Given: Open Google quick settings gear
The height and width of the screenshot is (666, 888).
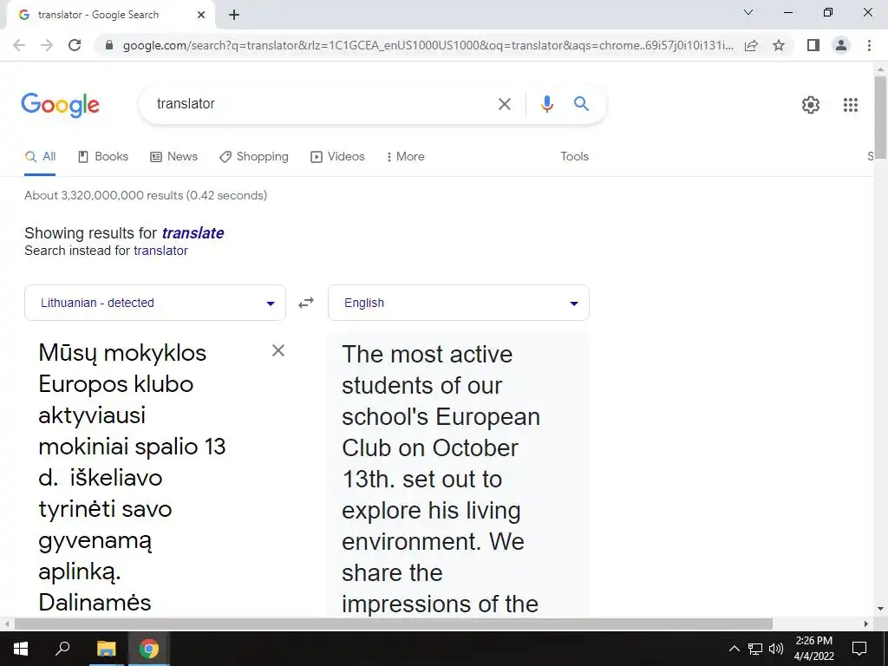Looking at the screenshot, I should 811,105.
